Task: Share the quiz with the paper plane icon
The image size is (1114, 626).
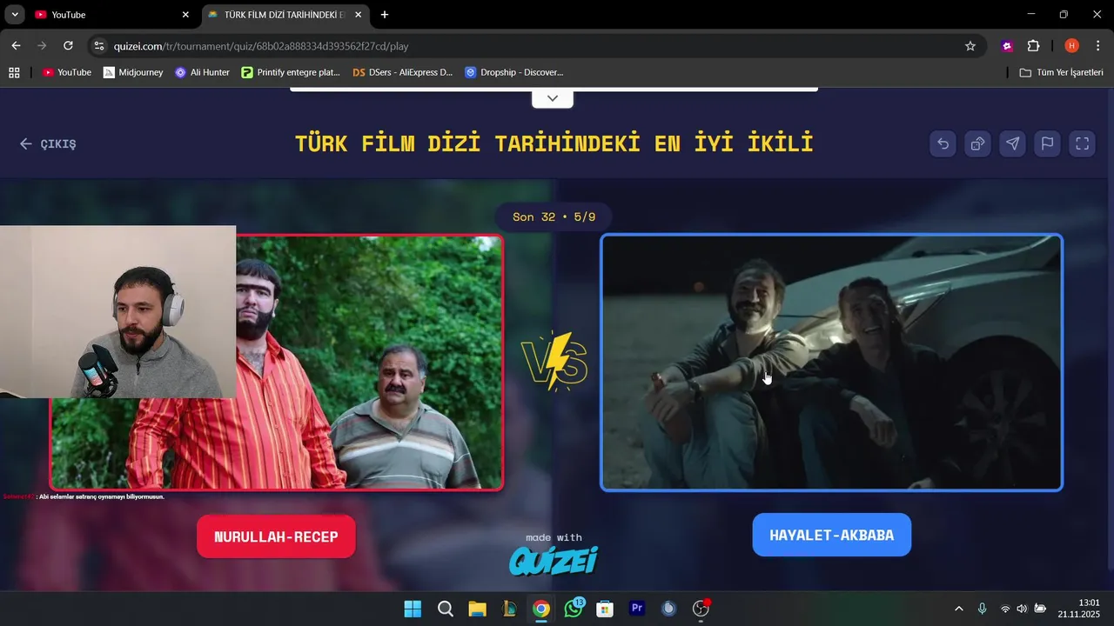Action: pos(1012,144)
